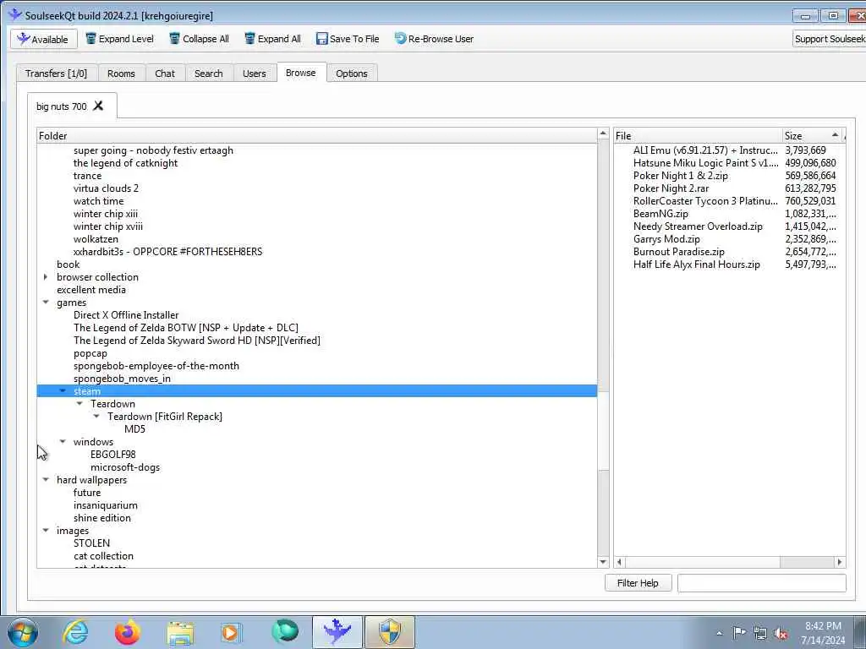Expand the browser collection folder arrow
Viewport: 866px width, 649px height.
click(x=46, y=277)
